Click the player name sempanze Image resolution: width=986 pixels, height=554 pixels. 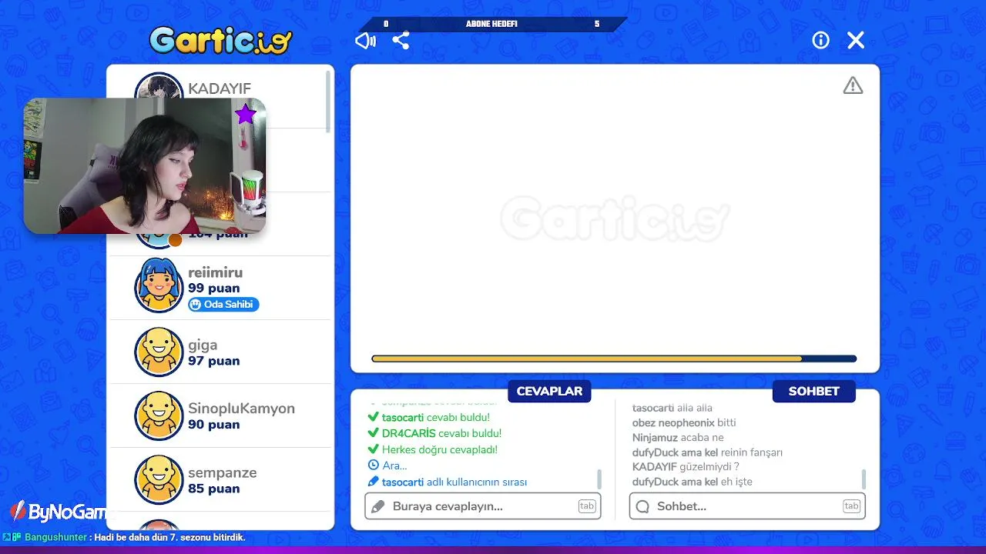point(223,473)
